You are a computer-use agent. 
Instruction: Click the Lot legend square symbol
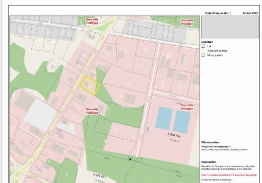click(203, 46)
